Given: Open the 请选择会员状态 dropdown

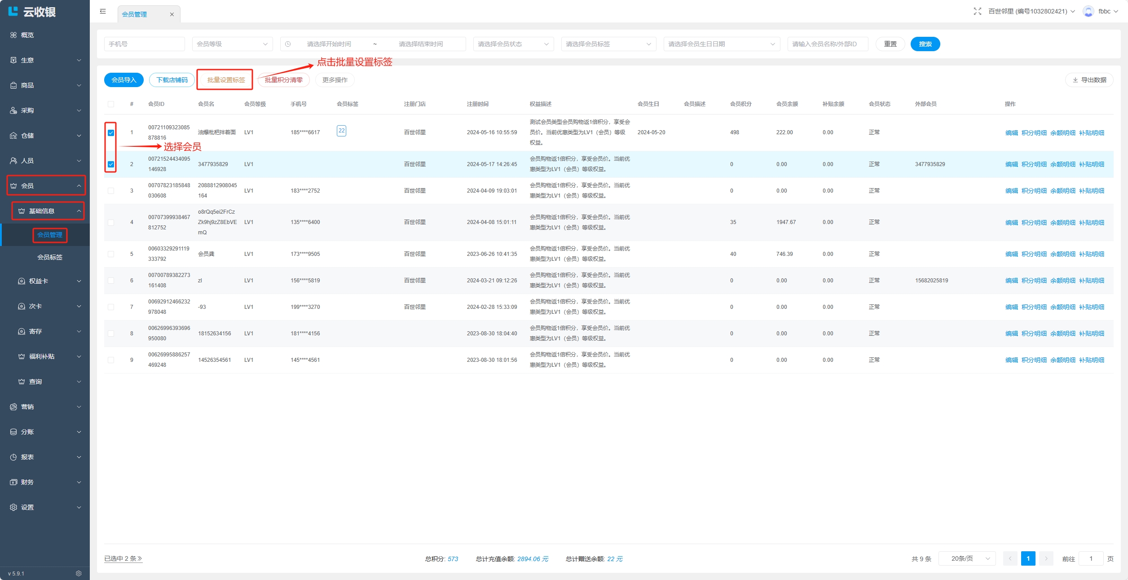Looking at the screenshot, I should point(513,44).
